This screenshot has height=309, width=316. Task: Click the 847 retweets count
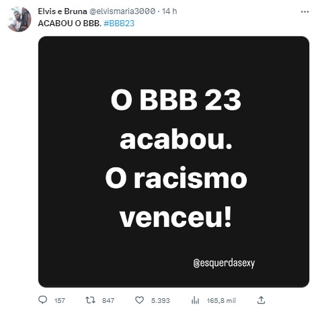click(x=108, y=300)
